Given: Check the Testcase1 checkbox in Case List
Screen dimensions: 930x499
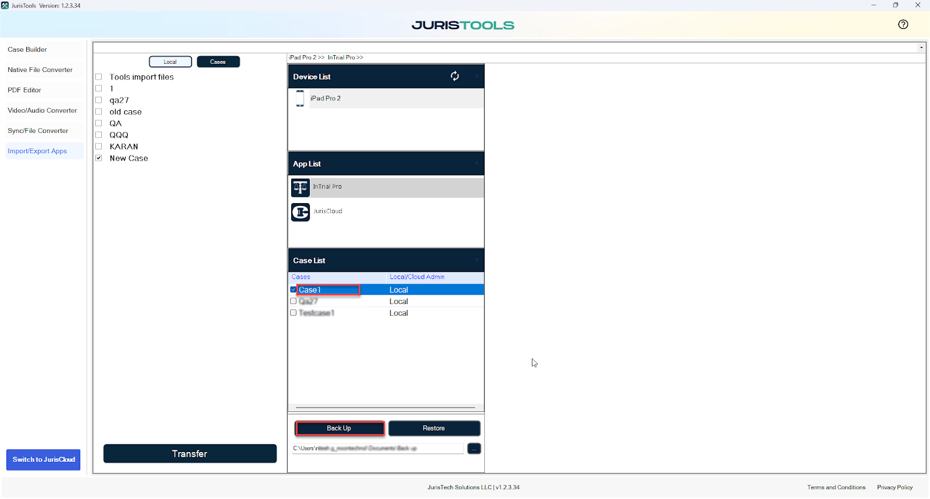Looking at the screenshot, I should tap(294, 313).
